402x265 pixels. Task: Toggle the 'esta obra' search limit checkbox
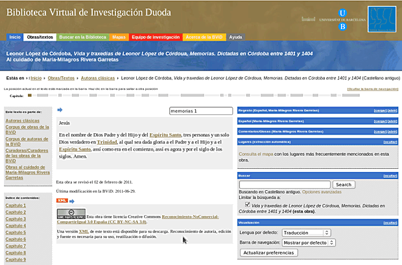coord(248,204)
